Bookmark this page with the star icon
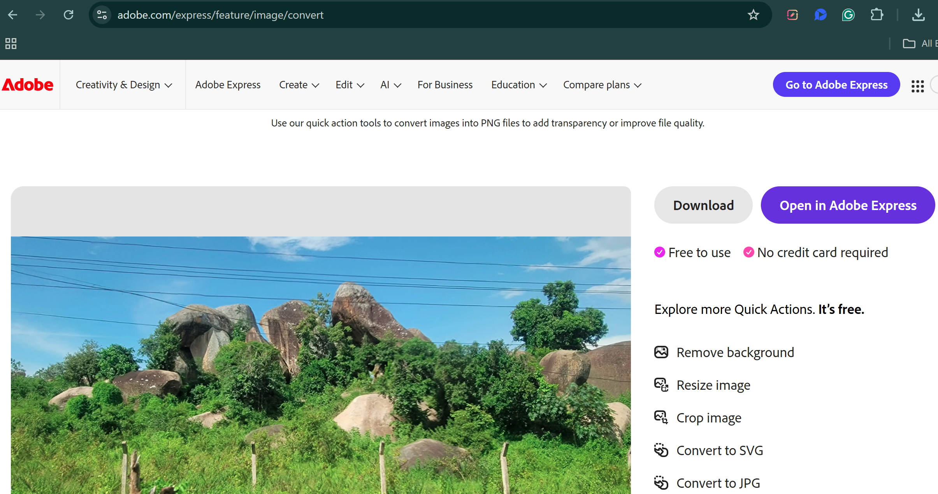The height and width of the screenshot is (494, 938). point(754,15)
